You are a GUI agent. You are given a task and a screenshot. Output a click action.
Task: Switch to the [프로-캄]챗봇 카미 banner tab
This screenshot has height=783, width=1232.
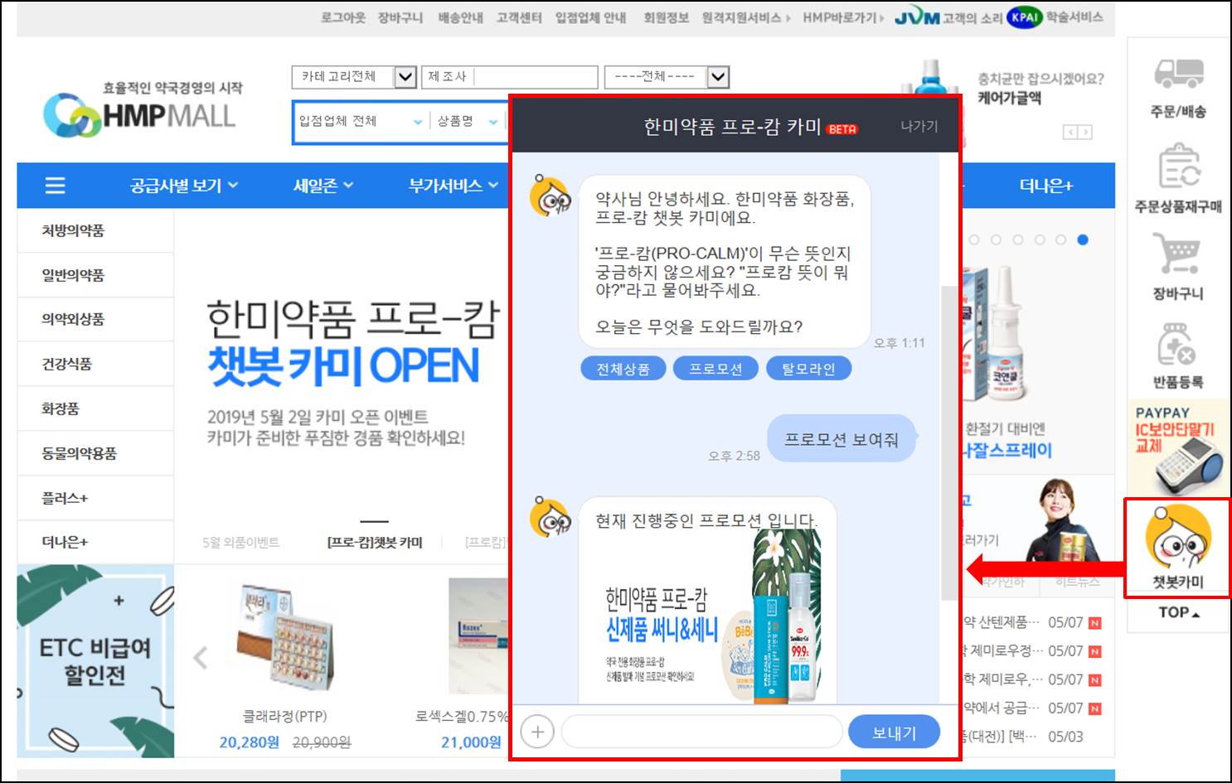pos(375,542)
